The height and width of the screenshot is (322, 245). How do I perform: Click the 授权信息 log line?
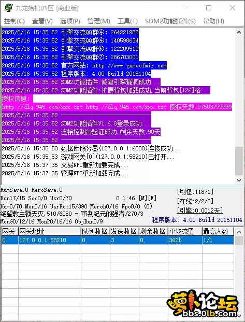point(17,99)
